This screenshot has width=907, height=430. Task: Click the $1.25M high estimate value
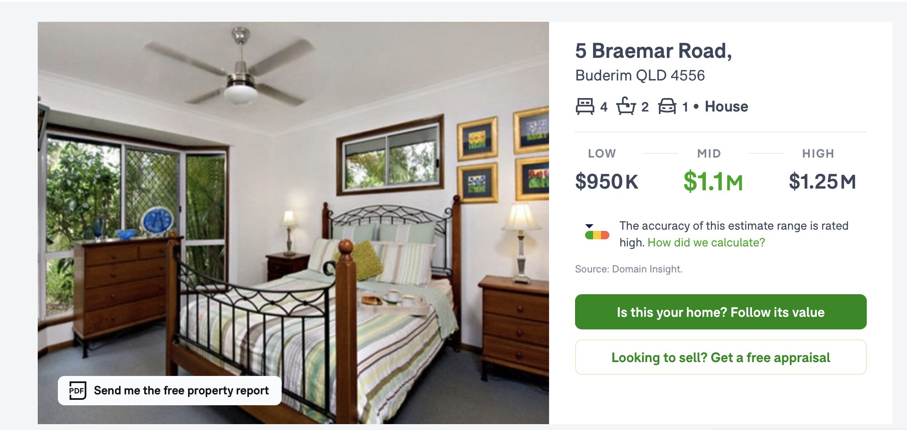coord(822,182)
